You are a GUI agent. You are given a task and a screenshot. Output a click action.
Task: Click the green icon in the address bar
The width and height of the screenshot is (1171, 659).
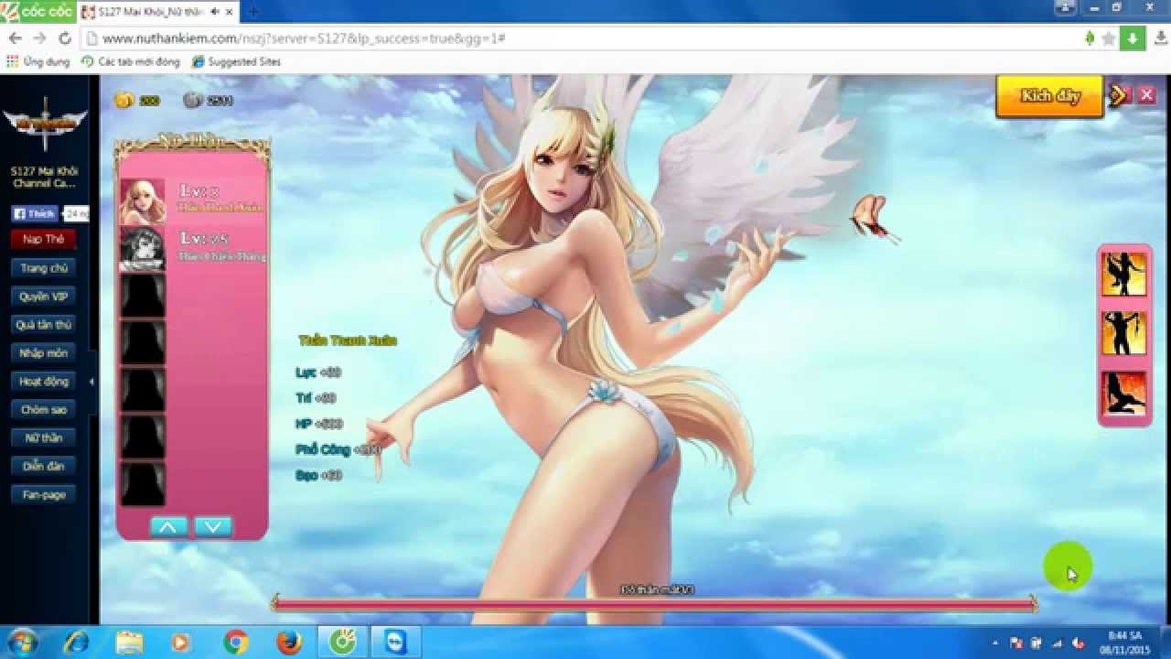[x=1089, y=38]
